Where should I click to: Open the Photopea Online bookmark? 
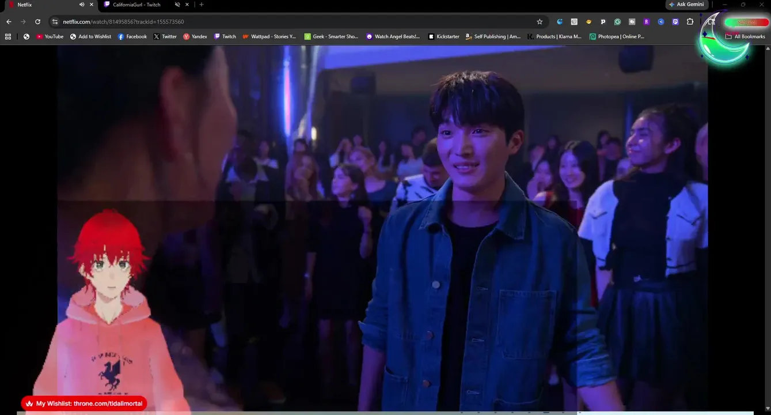coord(617,36)
